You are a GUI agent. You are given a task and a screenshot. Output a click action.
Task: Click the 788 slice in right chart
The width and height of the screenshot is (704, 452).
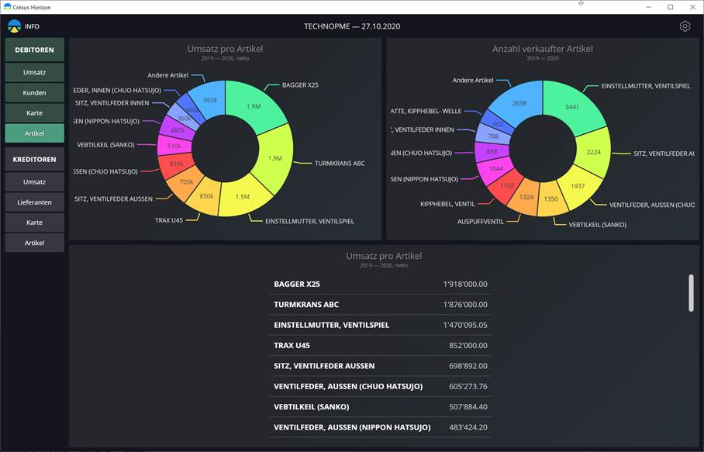pos(493,136)
